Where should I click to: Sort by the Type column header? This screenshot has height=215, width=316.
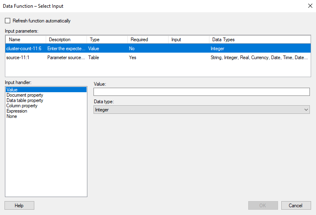pos(107,40)
